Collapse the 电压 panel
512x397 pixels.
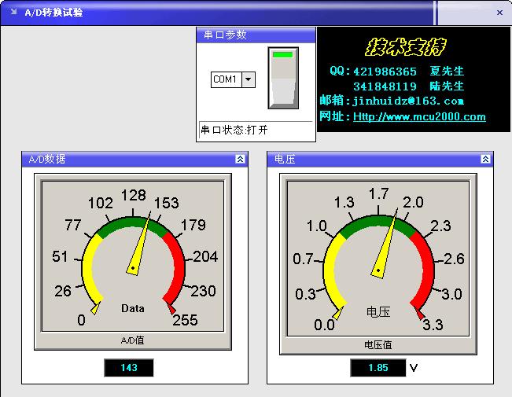coord(485,159)
